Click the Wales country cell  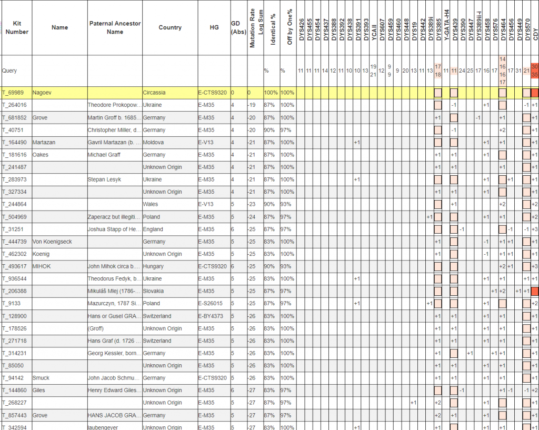(x=151, y=204)
